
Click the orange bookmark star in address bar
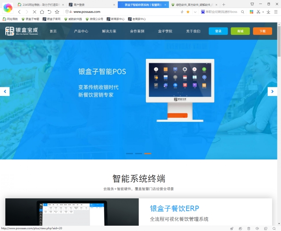188,12
